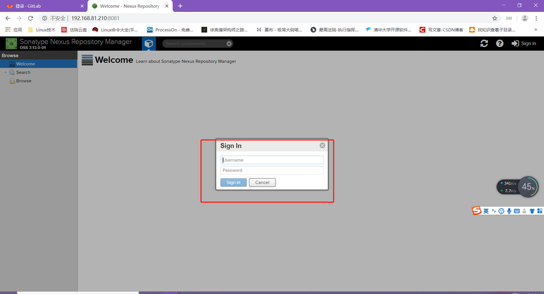Screen dimensions: 544x294
Task: Open Sogou emoji panel
Action: (x=502, y=211)
